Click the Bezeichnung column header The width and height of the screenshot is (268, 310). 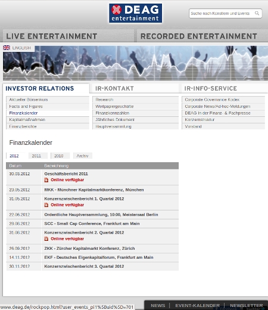[x=57, y=166]
